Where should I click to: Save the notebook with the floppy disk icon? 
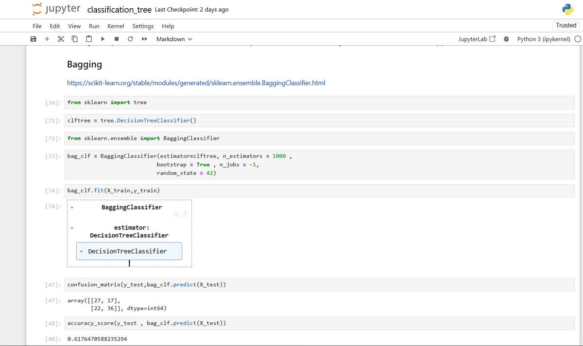tap(33, 39)
